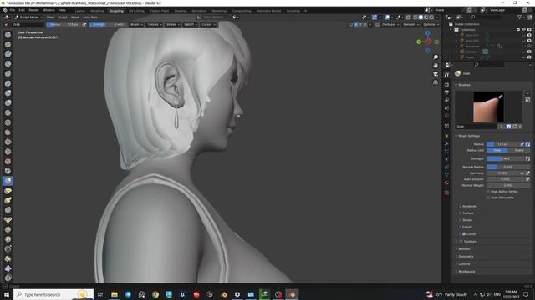The image size is (535, 300).
Task: Open the Falloff dropdown in tool header
Action: pos(191,24)
